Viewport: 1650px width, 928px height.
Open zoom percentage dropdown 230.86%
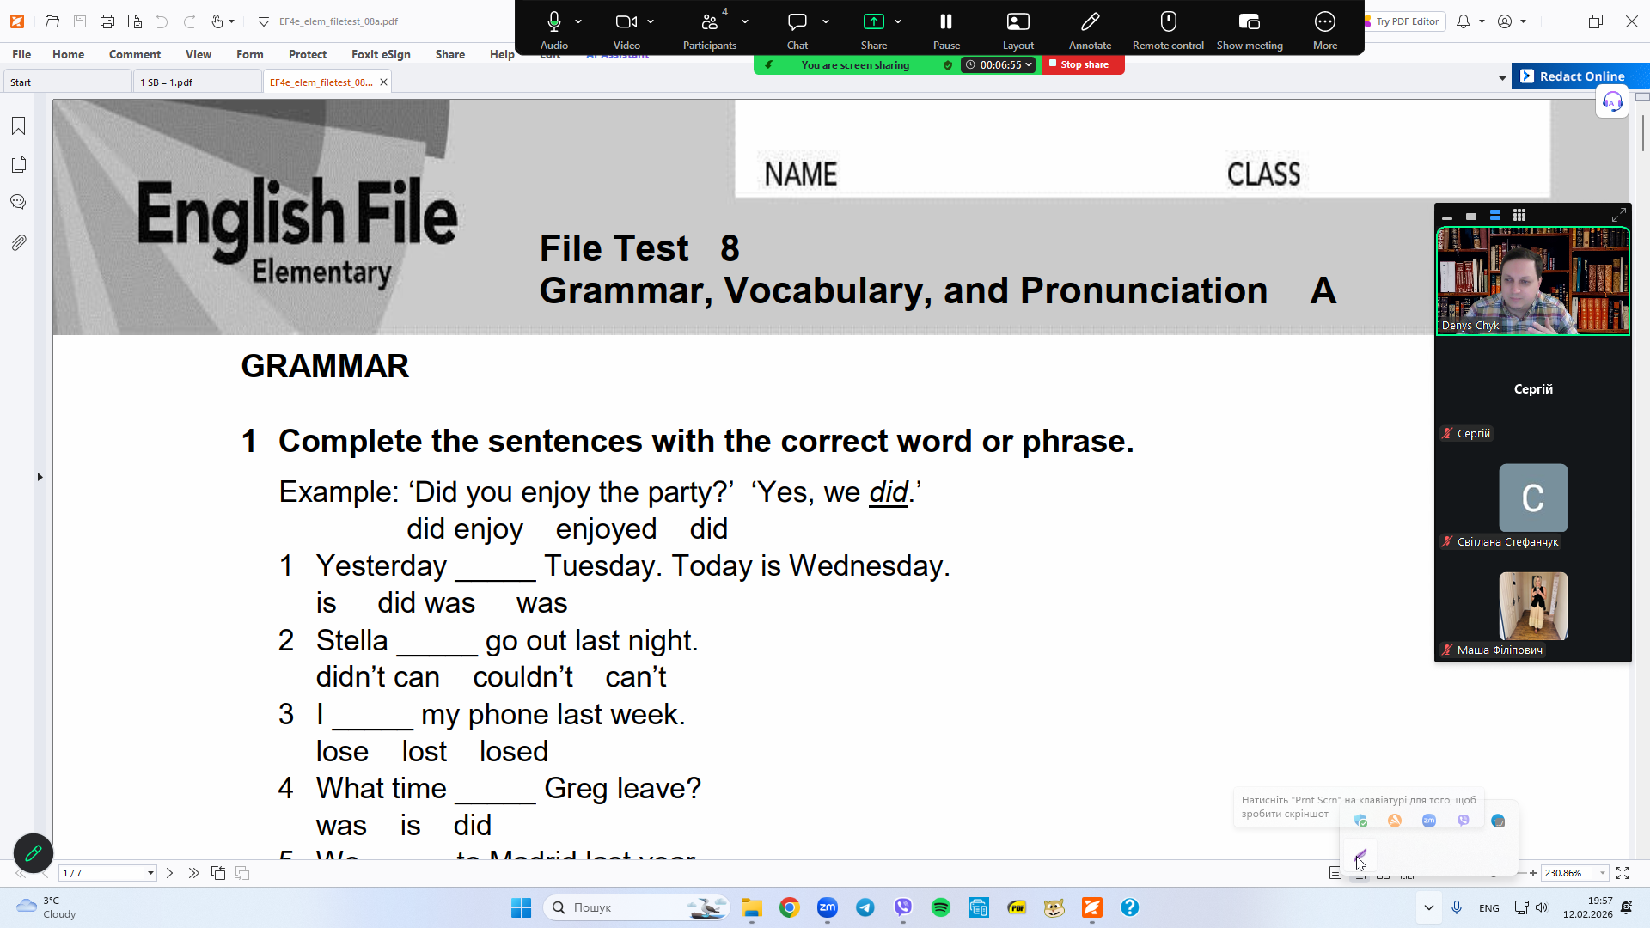pyautogui.click(x=1602, y=873)
